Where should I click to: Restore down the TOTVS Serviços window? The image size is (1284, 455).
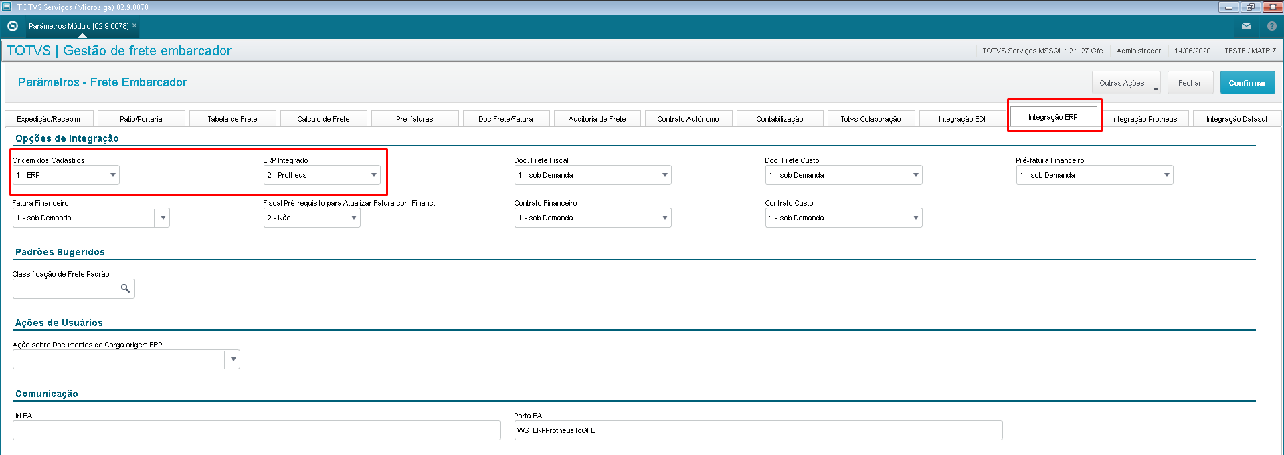[1250, 7]
